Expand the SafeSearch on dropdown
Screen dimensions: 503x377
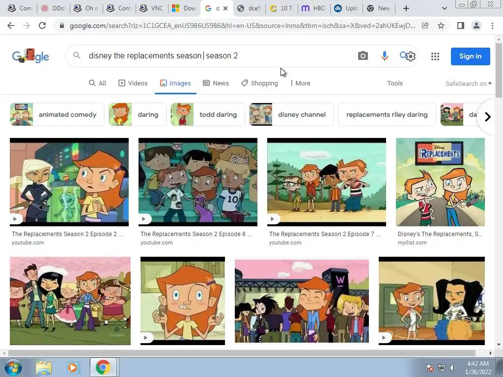(468, 83)
